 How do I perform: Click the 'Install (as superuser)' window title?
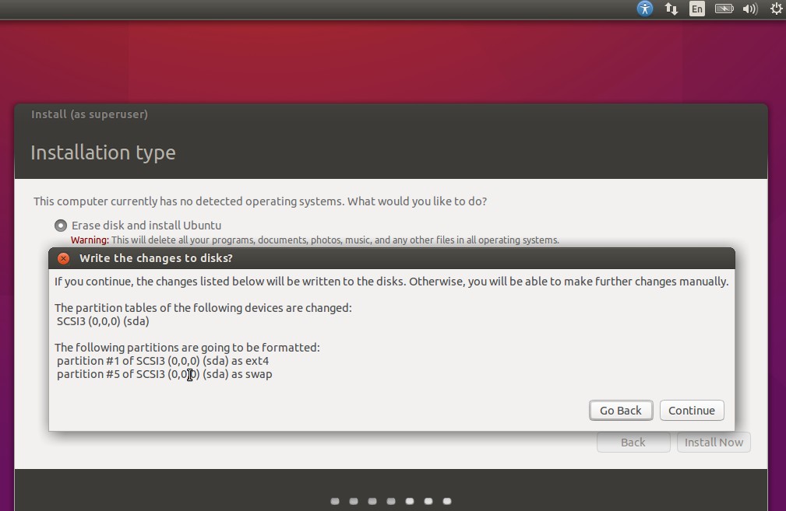[x=90, y=114]
